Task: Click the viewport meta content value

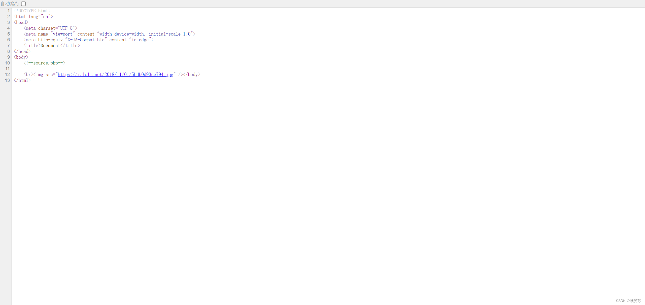Action: (x=145, y=34)
